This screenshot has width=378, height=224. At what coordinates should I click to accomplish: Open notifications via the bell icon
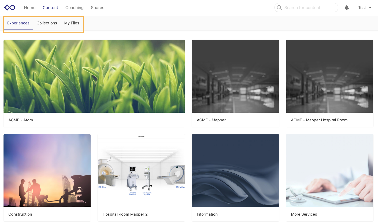pos(347,8)
